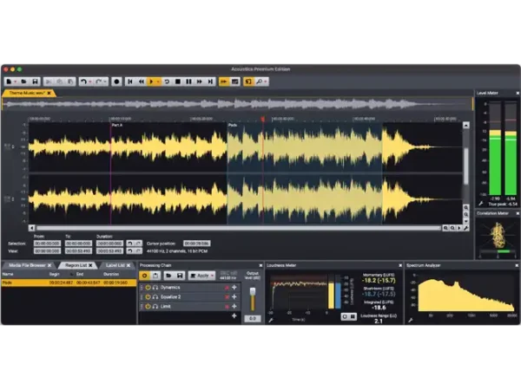This screenshot has height=390, width=521.
Task: Click the Processing Chain load folder icon
Action: (168, 276)
